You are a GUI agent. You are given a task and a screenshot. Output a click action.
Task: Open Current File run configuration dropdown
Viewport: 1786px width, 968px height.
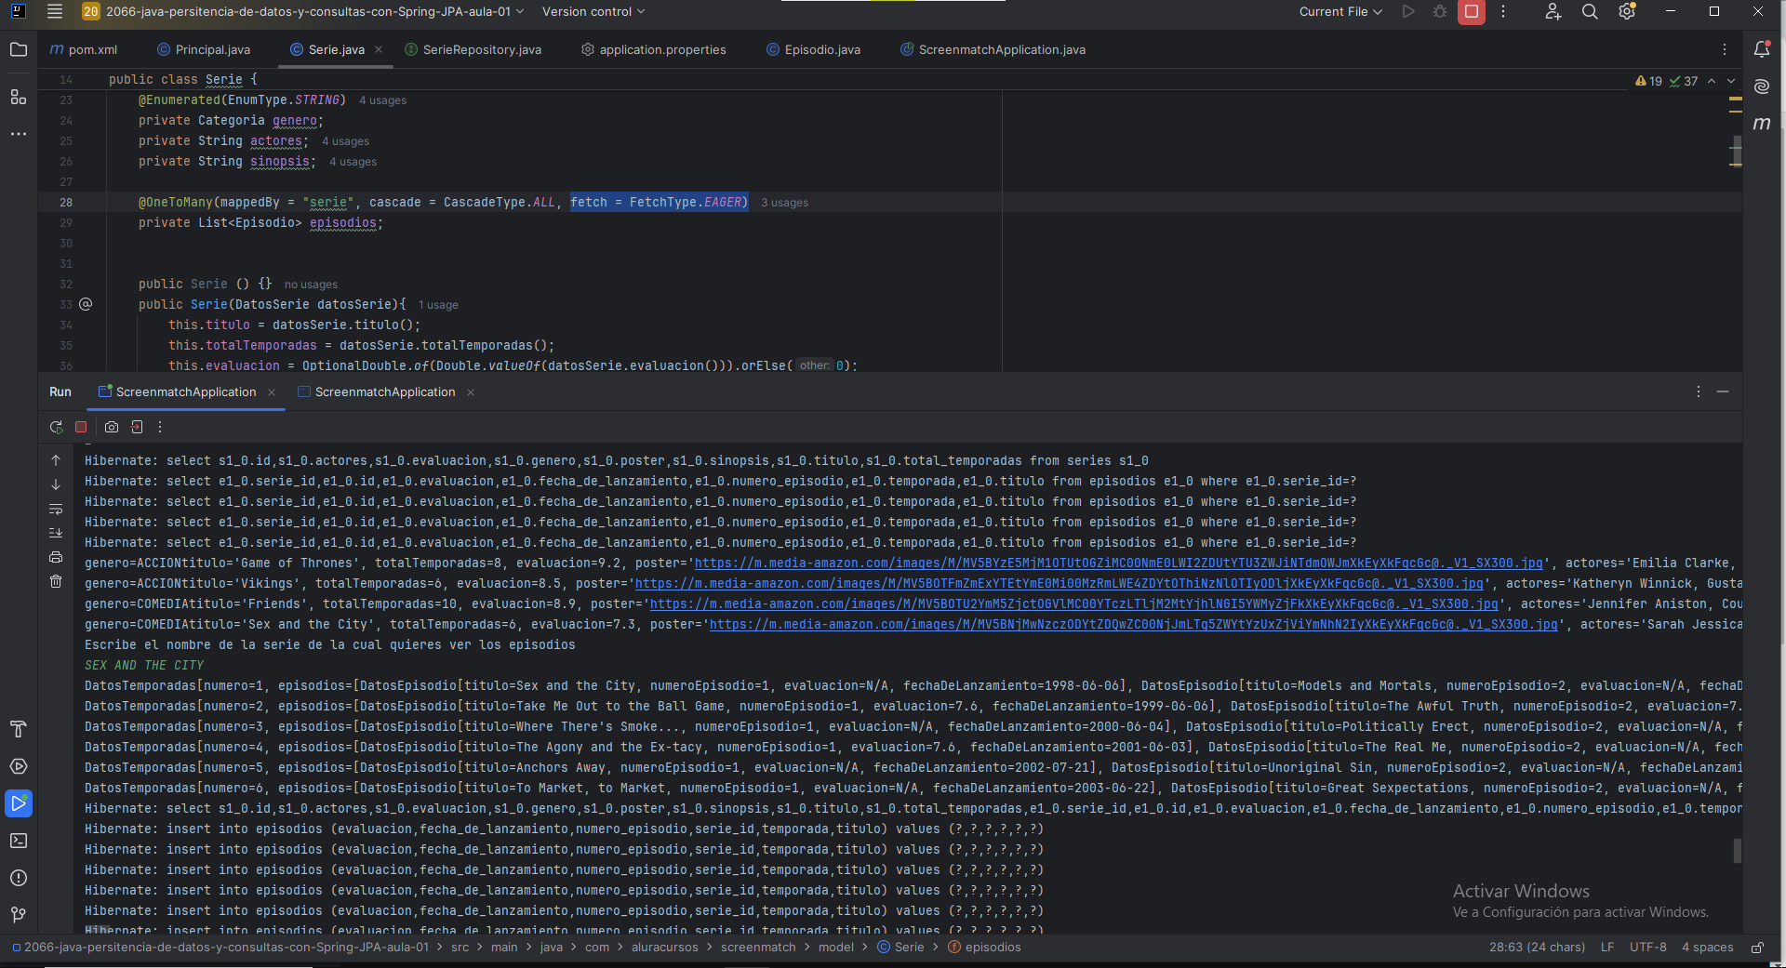pos(1340,12)
